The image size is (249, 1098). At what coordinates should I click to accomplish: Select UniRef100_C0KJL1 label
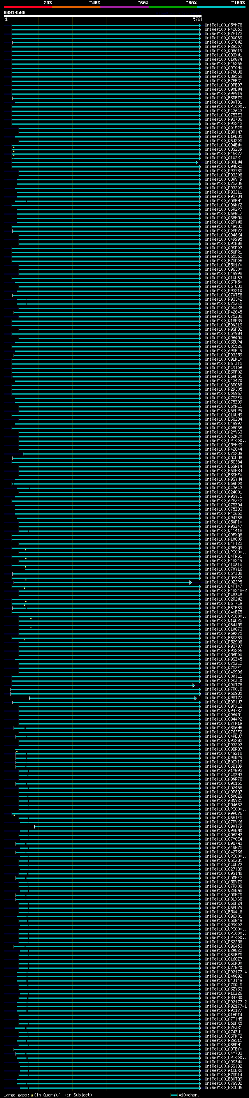[x=223, y=676]
